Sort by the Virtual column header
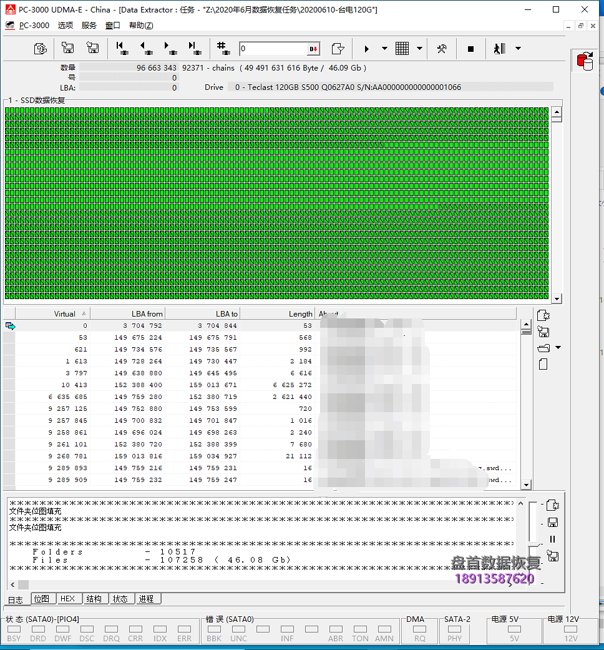This screenshot has width=604, height=650. point(52,314)
